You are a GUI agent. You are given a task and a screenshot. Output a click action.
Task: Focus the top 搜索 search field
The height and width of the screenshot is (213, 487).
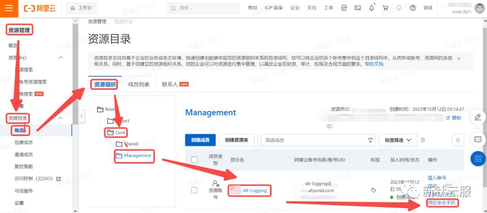203,8
